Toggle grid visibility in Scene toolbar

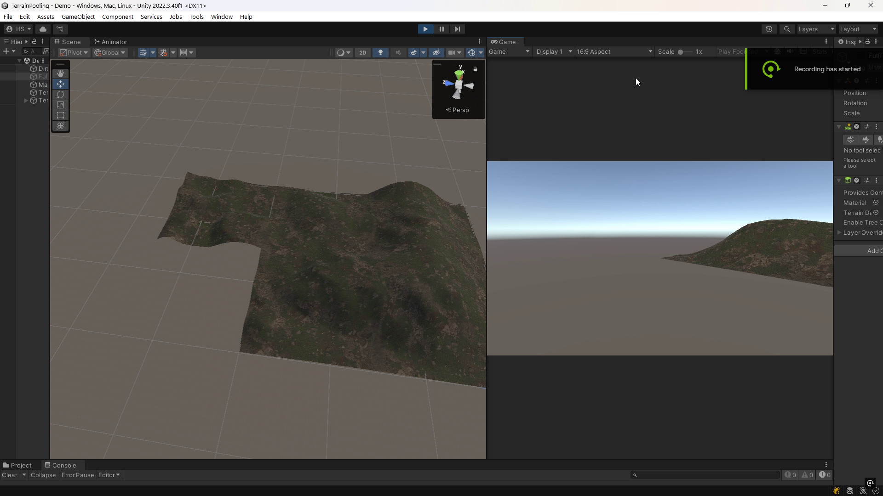(x=143, y=52)
